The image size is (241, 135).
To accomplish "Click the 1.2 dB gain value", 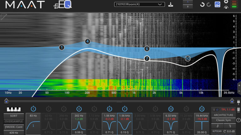I will (79, 119).
